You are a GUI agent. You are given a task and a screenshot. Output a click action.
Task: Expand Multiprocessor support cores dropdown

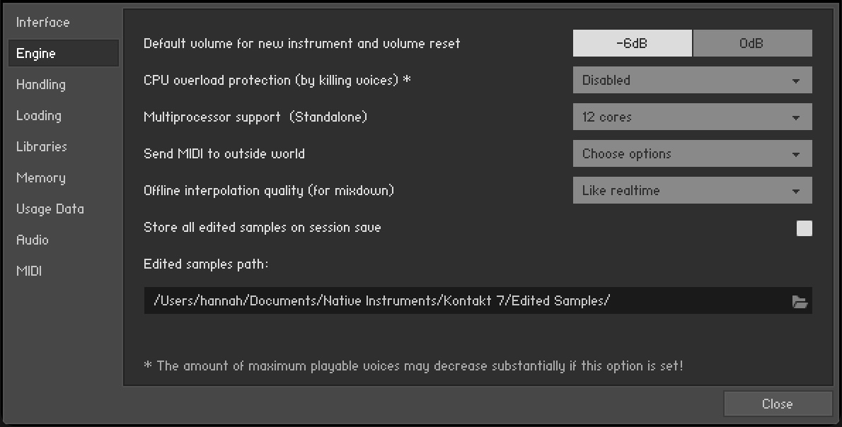tap(691, 117)
